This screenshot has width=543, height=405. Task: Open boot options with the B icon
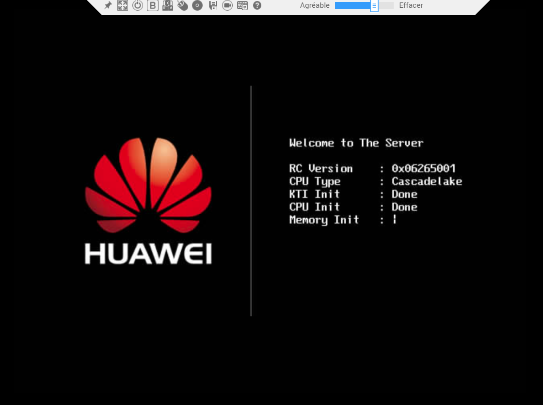[x=152, y=5]
